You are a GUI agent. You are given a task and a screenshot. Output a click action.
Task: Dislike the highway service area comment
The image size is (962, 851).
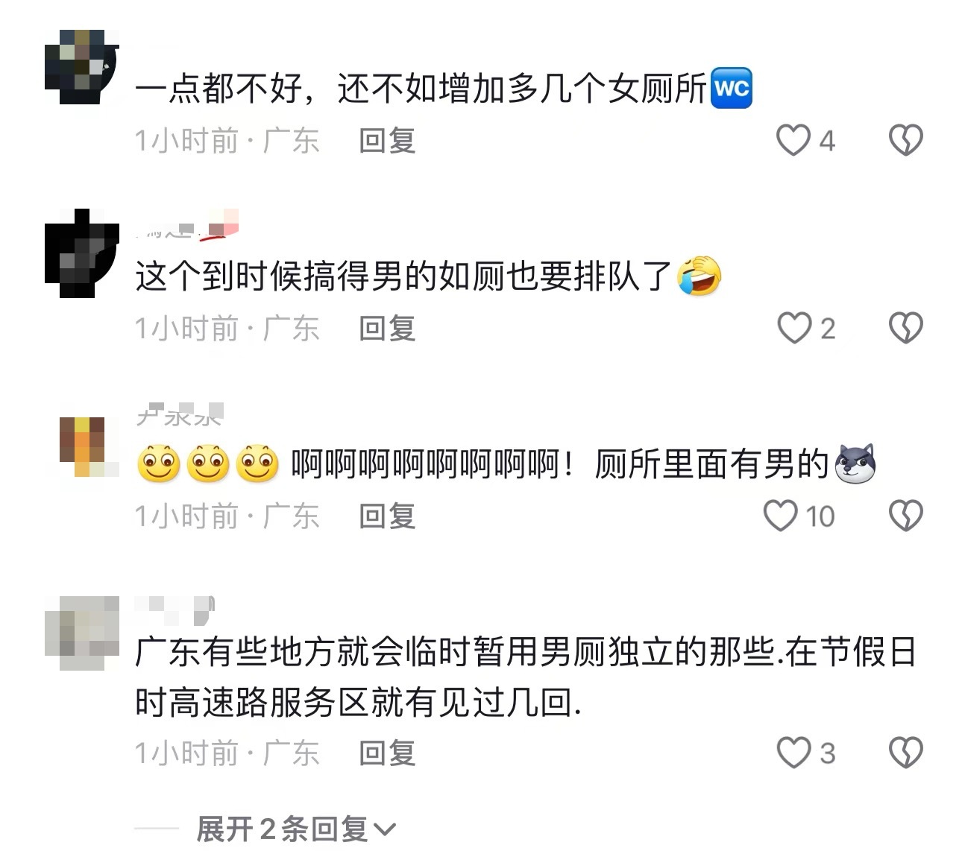906,753
